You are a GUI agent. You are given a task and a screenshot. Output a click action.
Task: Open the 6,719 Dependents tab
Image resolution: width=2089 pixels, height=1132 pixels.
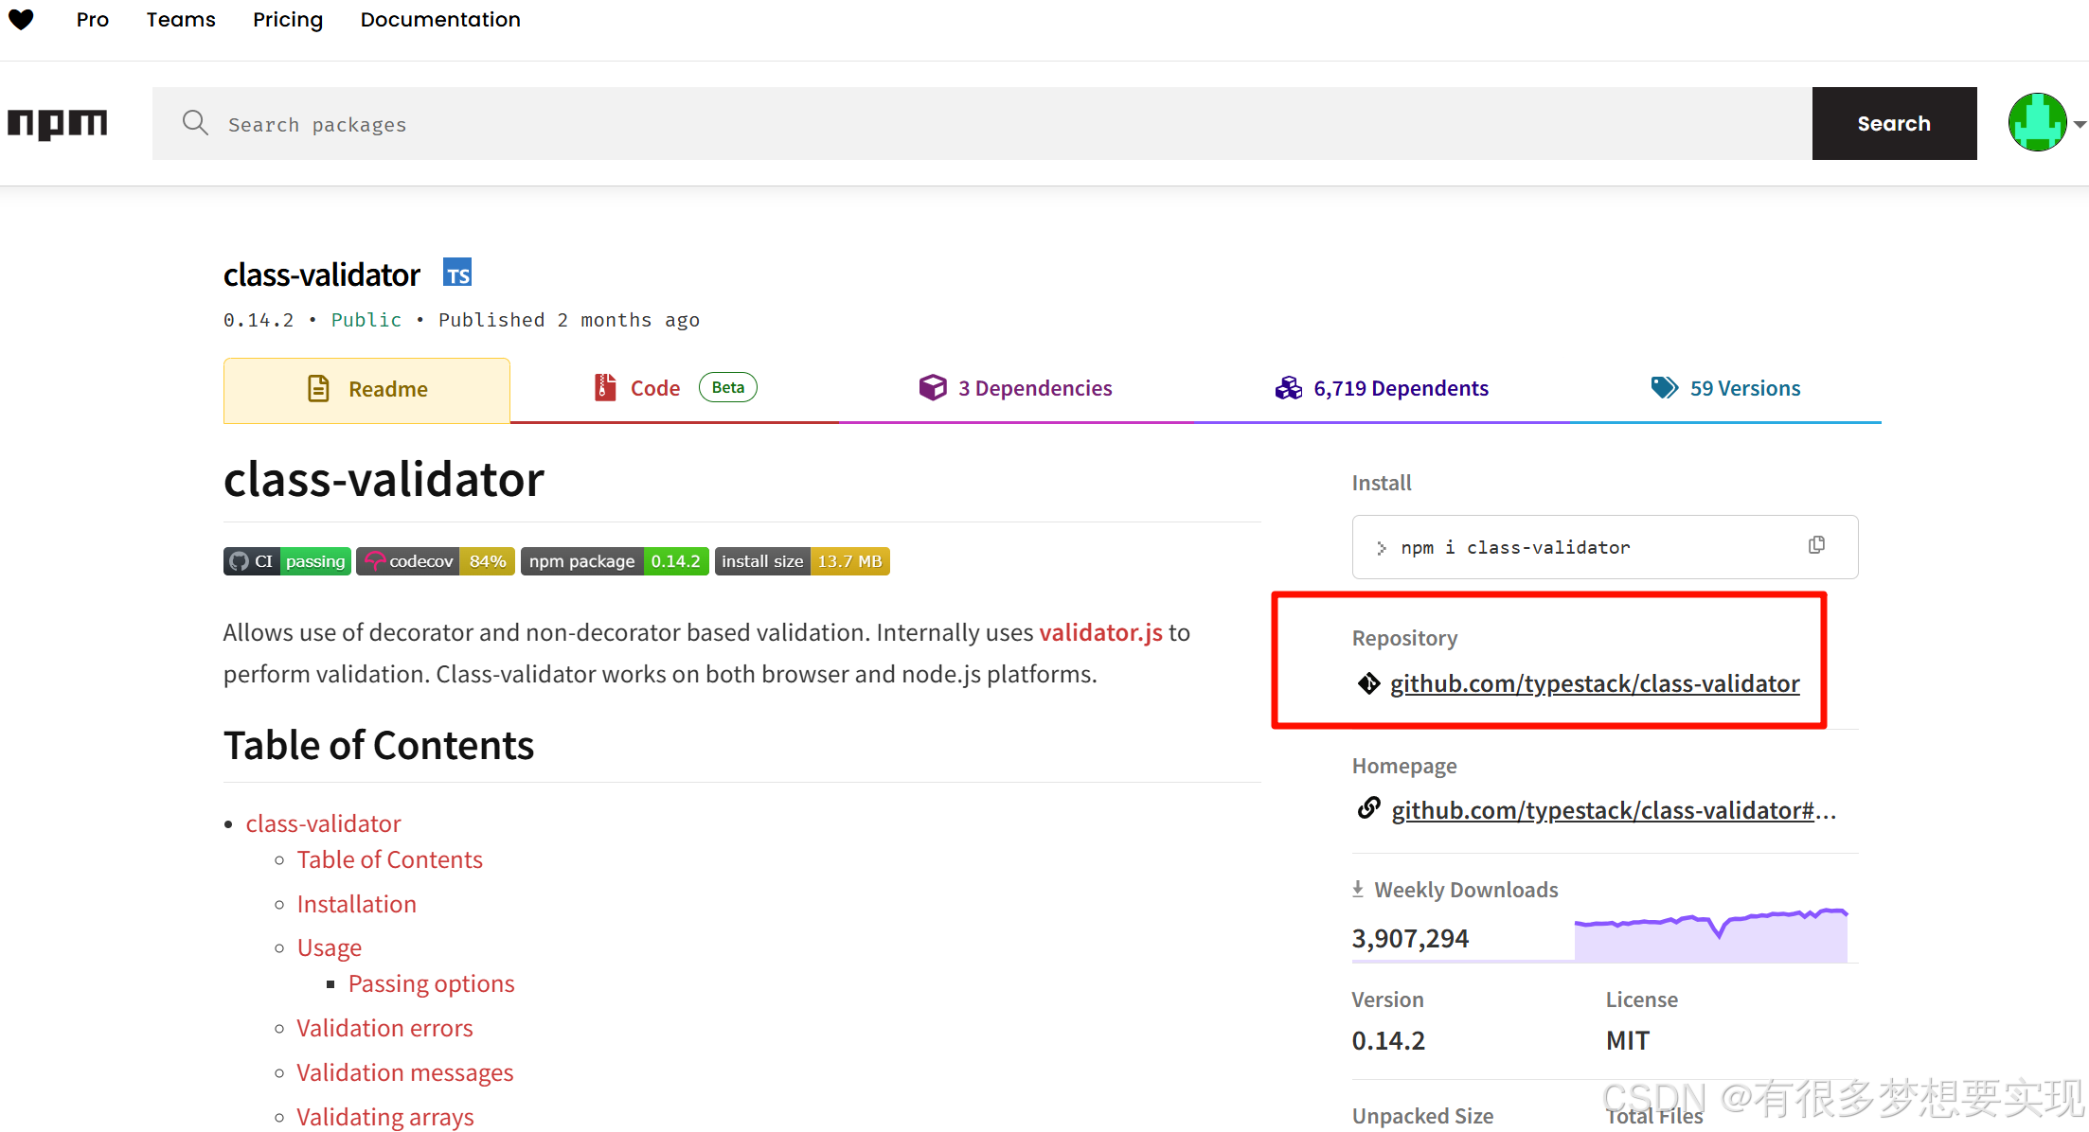click(x=1382, y=388)
